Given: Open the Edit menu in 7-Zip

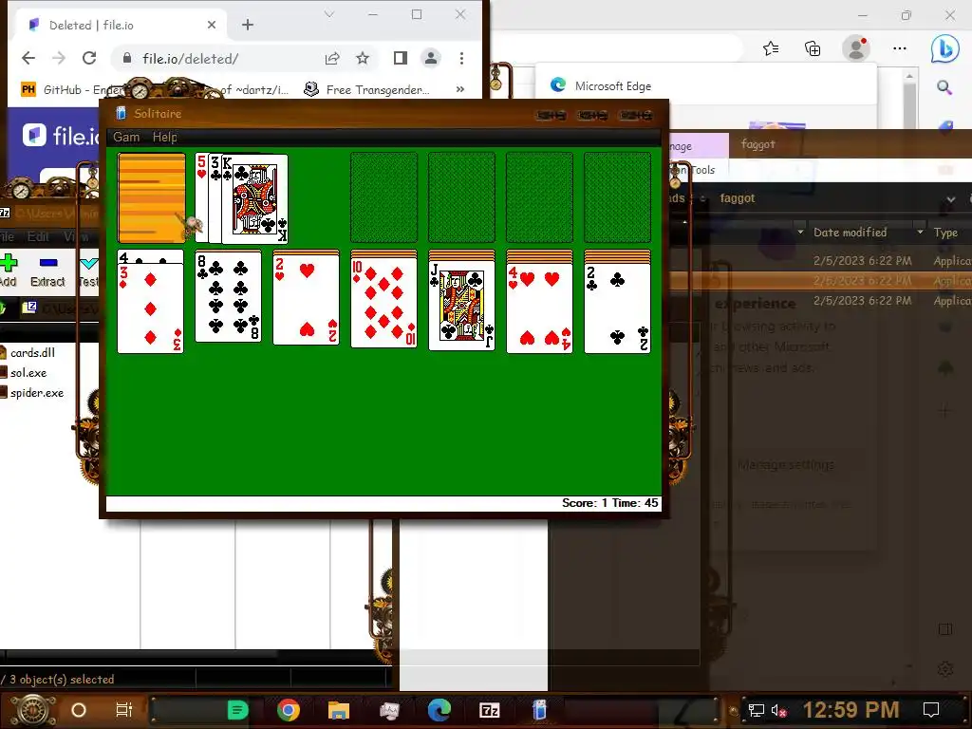Looking at the screenshot, I should (x=38, y=236).
